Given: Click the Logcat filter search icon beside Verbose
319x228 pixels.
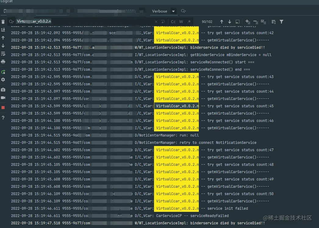Looking at the screenshot, I should click(183, 11).
